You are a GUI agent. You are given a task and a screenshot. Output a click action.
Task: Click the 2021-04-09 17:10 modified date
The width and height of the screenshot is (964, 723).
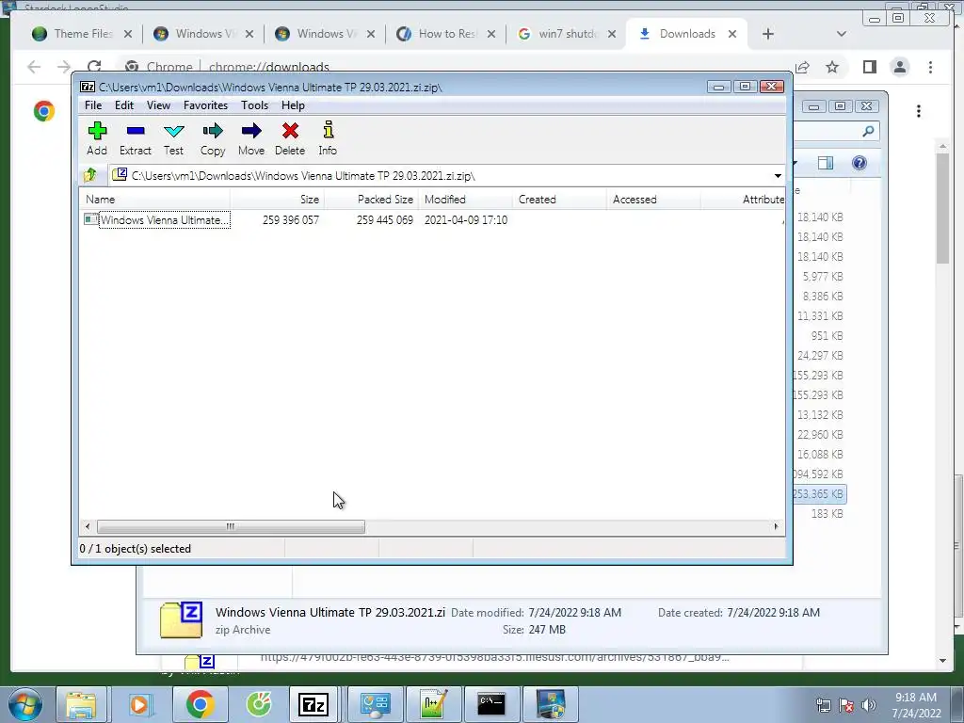coord(466,220)
